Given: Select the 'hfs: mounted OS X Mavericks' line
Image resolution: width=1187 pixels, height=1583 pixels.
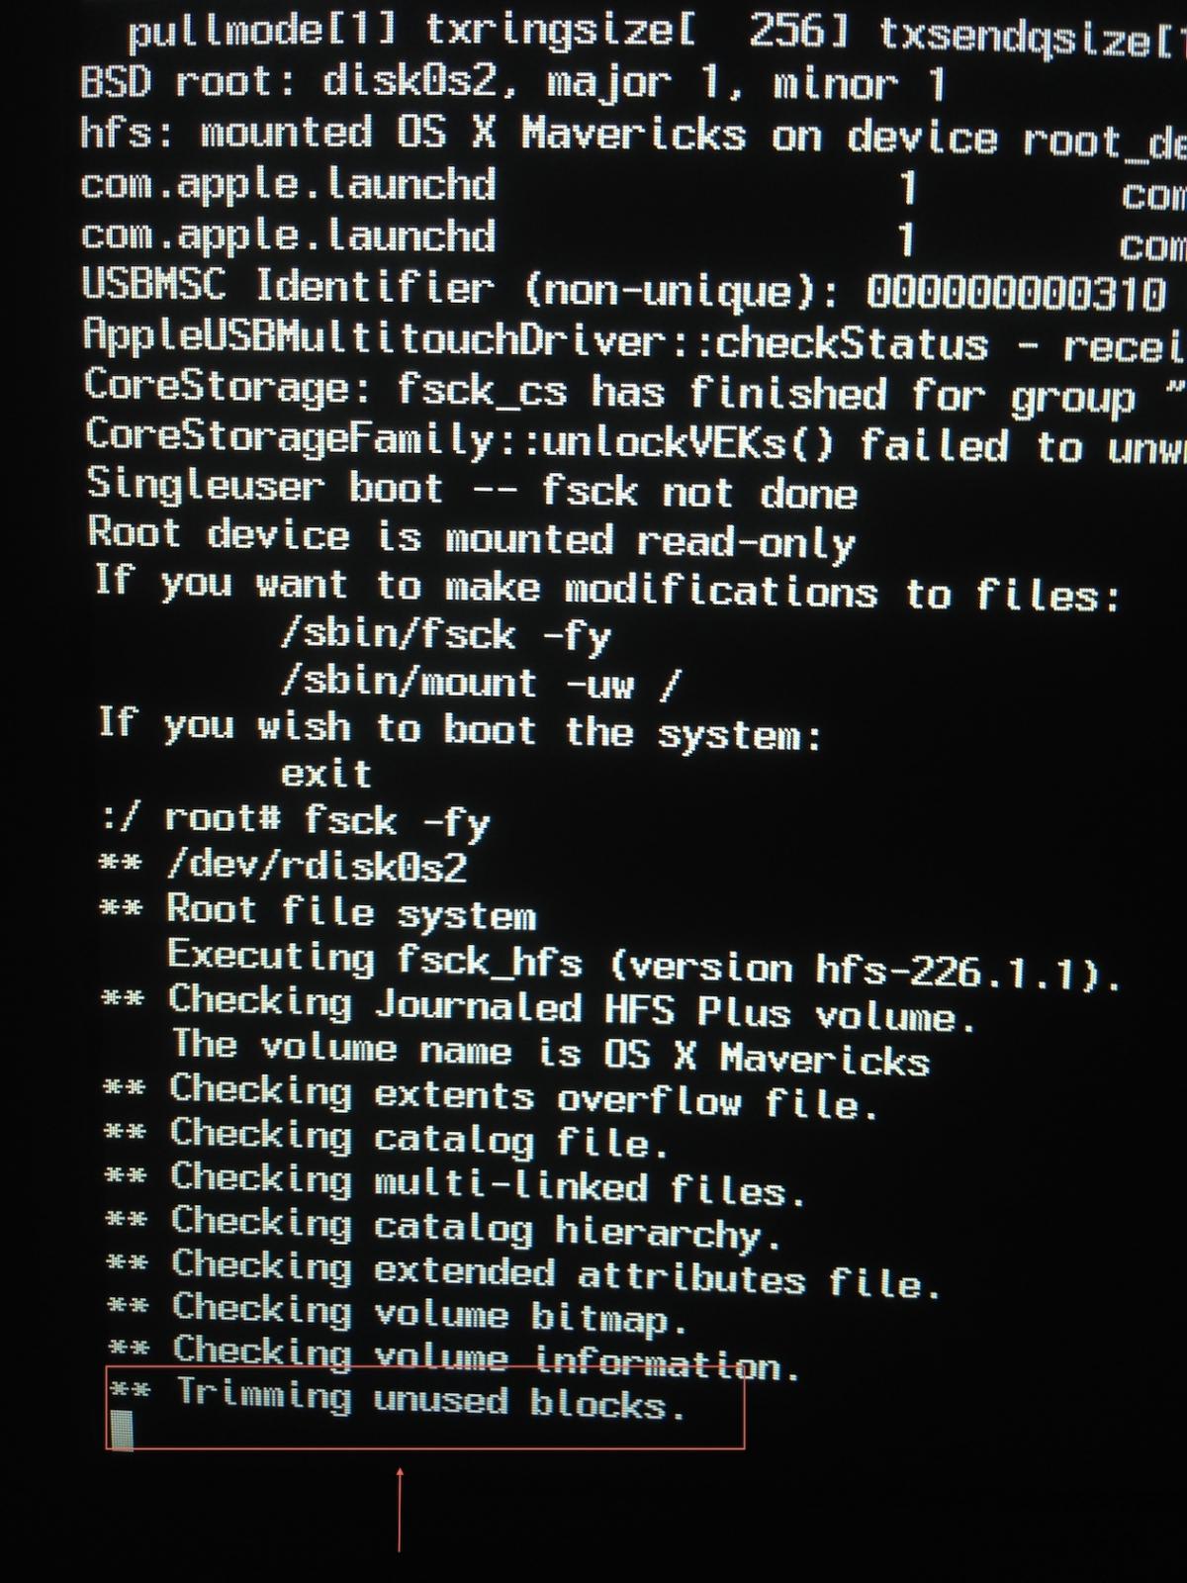Looking at the screenshot, I should (633, 136).
